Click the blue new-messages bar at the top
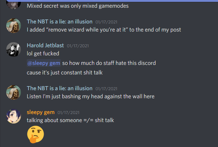218x147 pixels. [x=112, y=1]
